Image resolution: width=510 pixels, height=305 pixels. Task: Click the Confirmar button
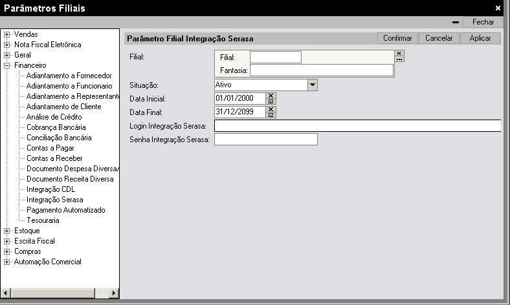click(x=397, y=38)
